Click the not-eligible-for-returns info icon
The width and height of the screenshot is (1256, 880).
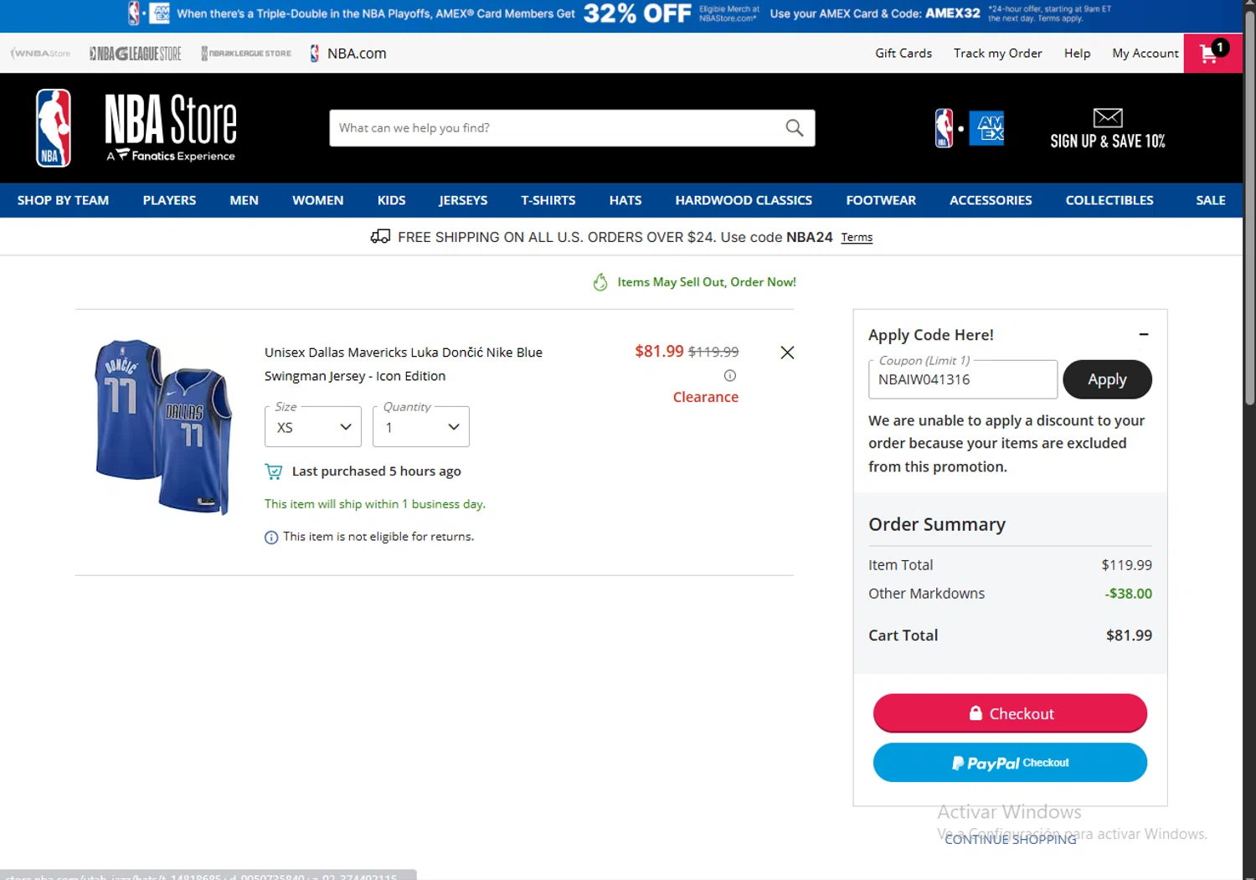271,538
